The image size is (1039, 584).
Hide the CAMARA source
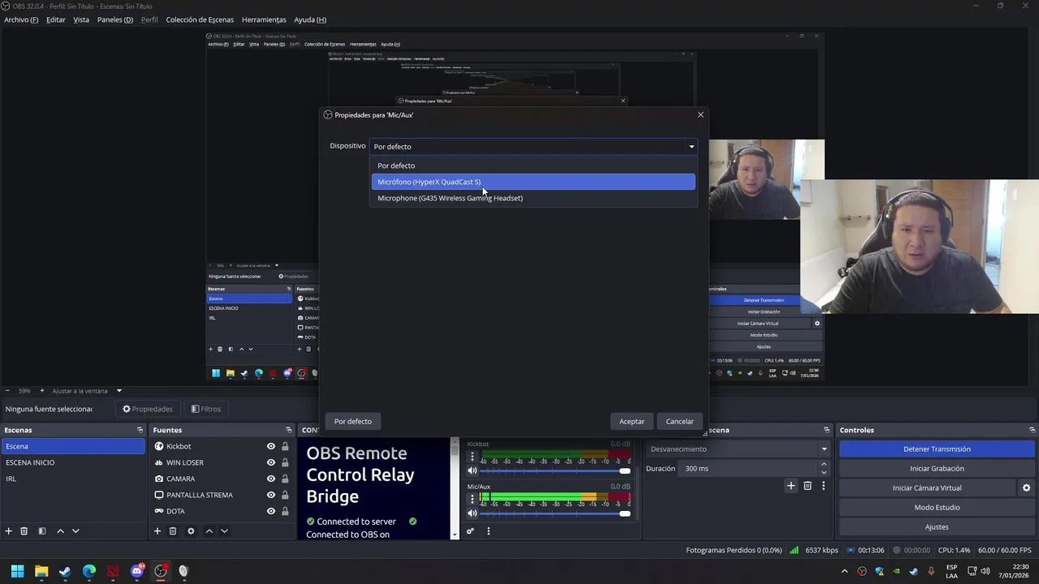271,479
